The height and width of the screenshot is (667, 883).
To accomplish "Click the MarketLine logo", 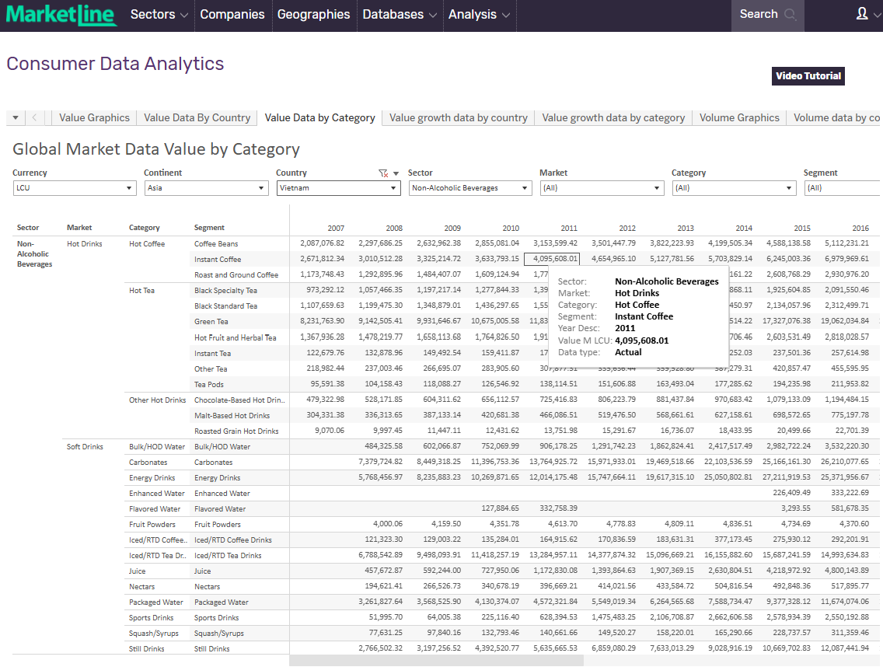I will (61, 15).
